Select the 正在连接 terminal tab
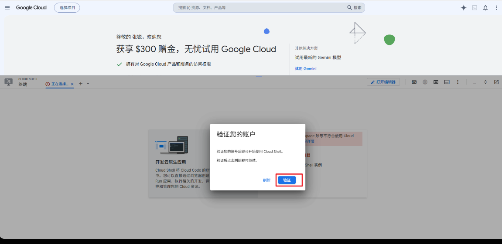 (x=60, y=84)
